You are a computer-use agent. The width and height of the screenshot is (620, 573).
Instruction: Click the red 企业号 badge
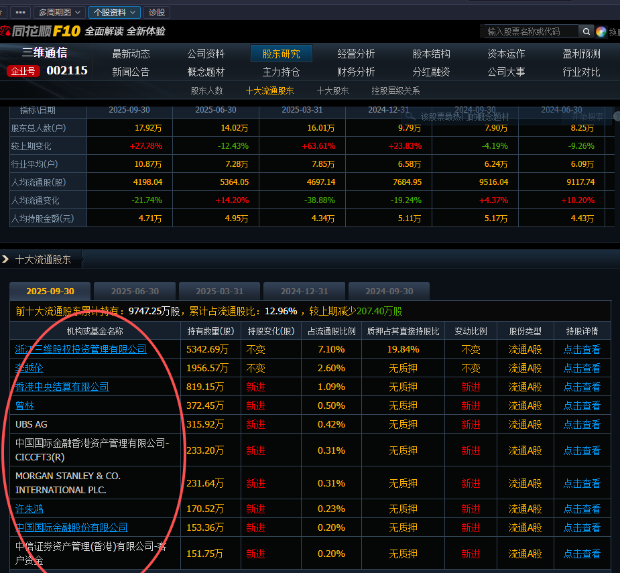[23, 71]
